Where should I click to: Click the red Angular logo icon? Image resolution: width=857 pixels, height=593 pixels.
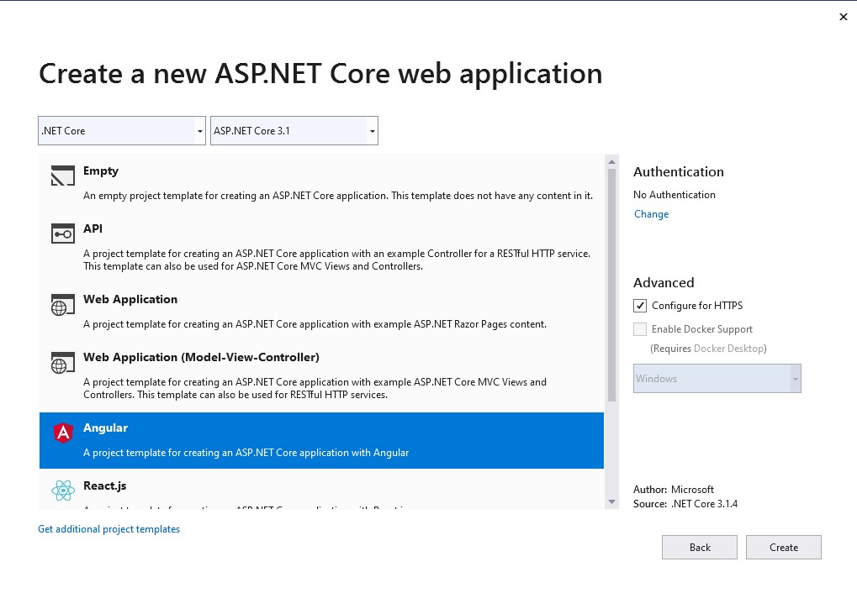(63, 433)
